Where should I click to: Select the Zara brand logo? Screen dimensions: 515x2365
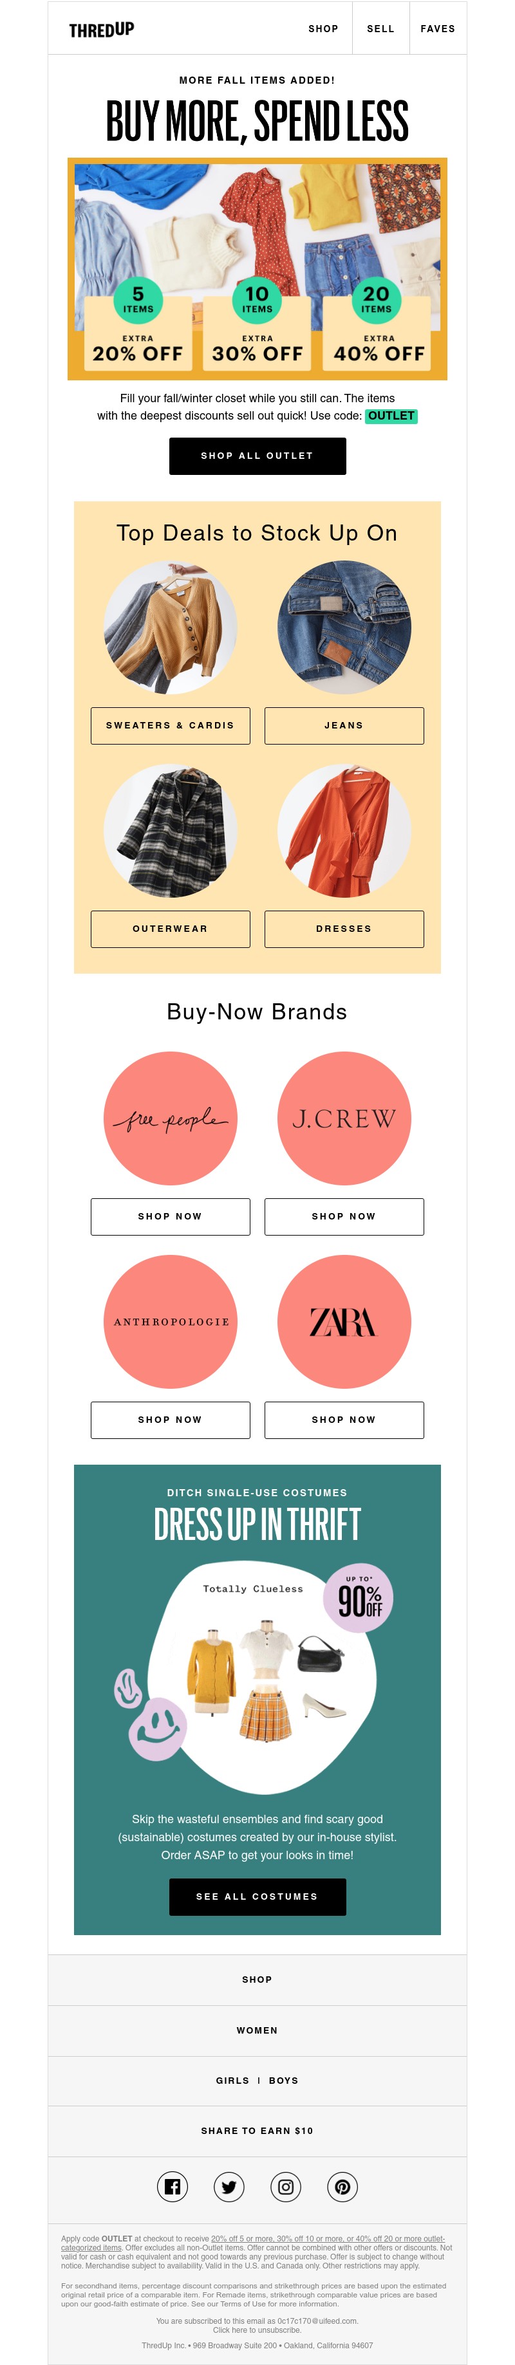344,1321
